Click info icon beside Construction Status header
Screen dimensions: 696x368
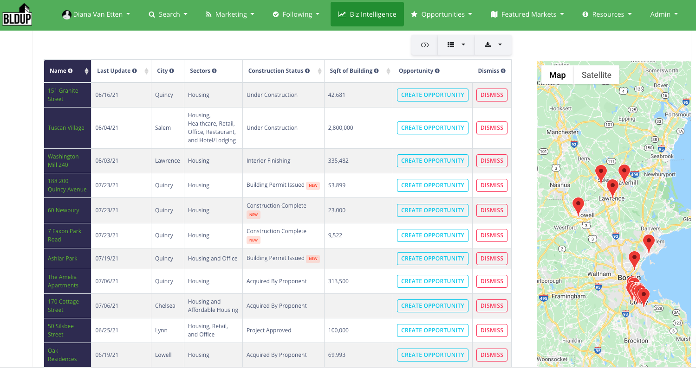tap(307, 71)
